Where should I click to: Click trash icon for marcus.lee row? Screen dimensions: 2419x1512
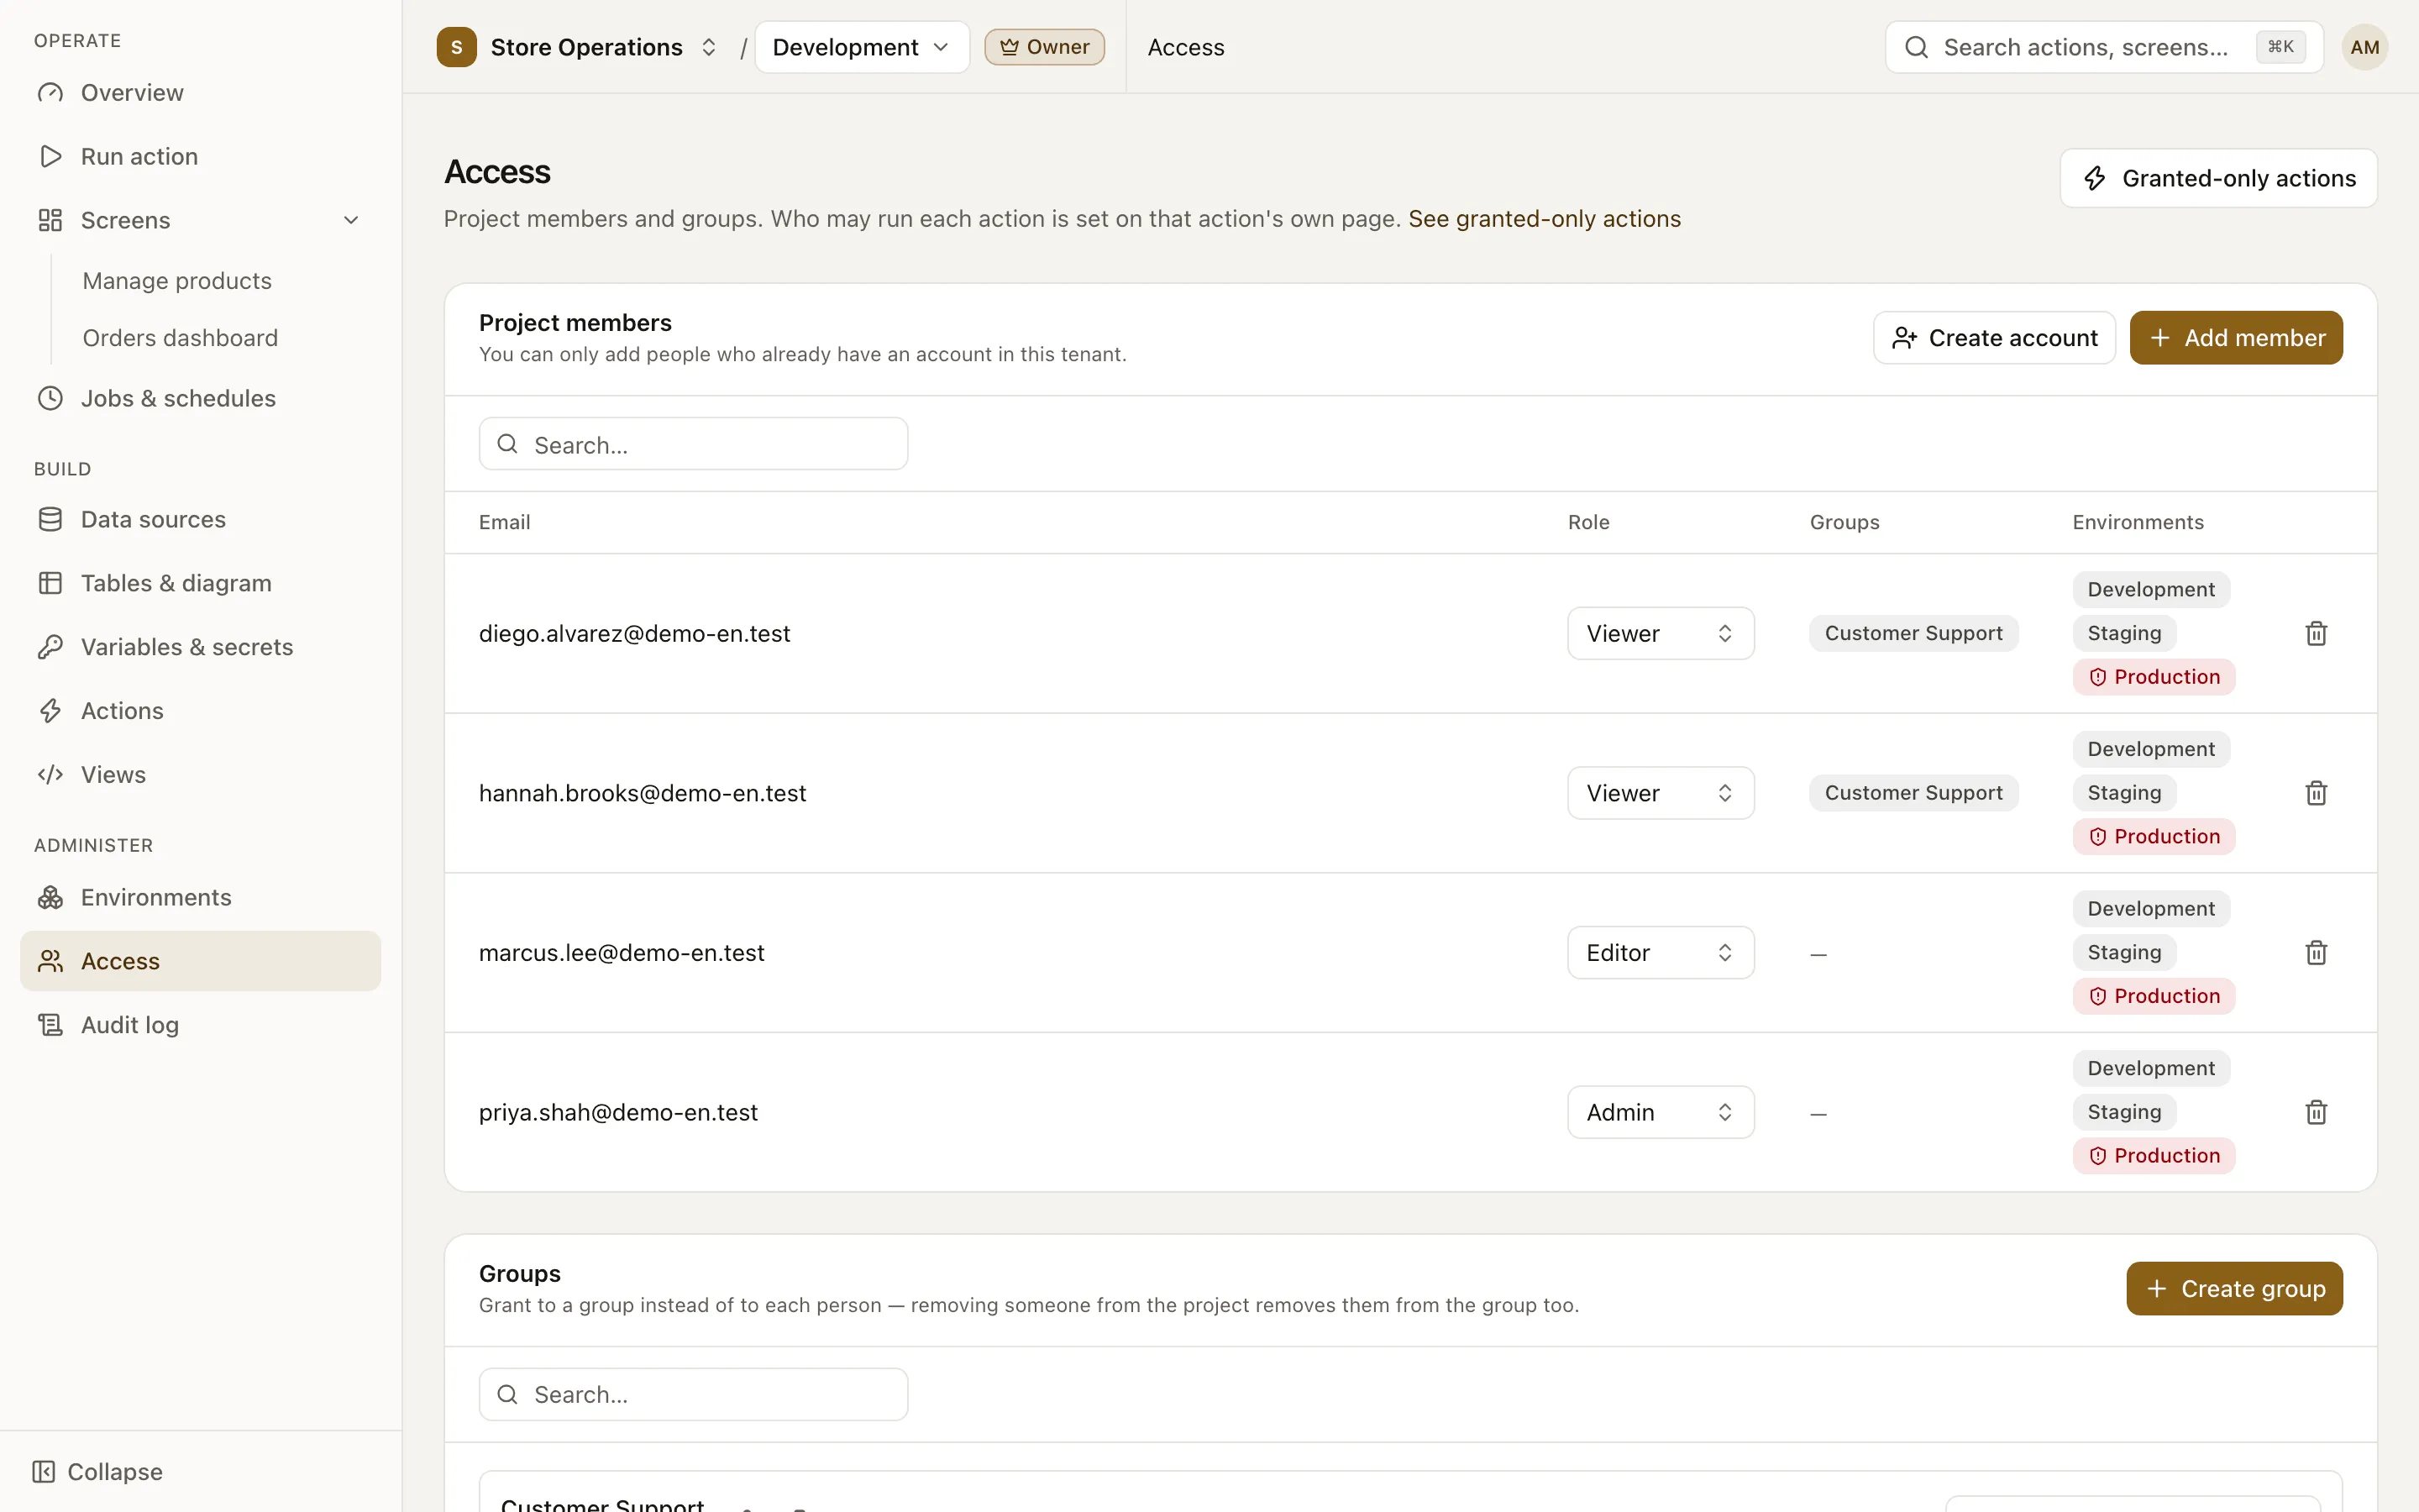(x=2315, y=952)
